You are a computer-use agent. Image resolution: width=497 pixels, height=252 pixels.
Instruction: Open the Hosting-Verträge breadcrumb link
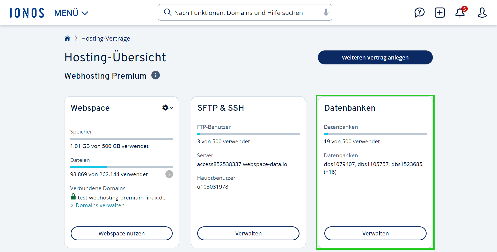tap(106, 38)
